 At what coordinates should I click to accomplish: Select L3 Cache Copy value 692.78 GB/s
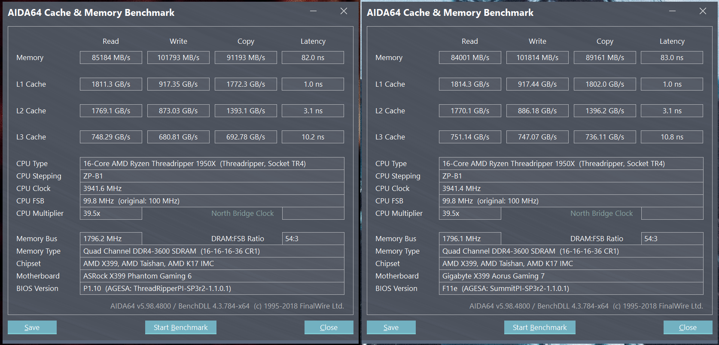[x=246, y=137]
